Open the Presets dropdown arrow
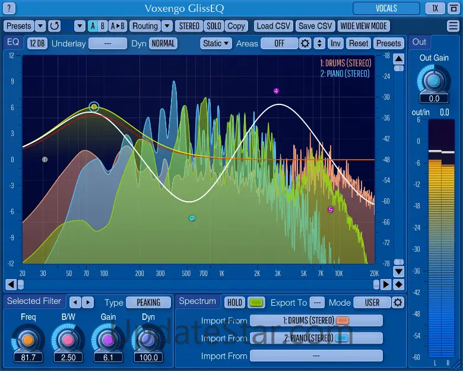 pos(40,26)
